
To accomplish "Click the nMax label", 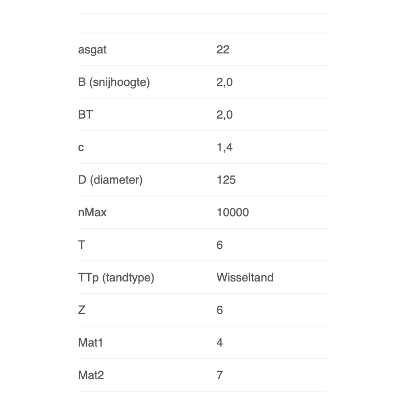I will coord(92,213).
